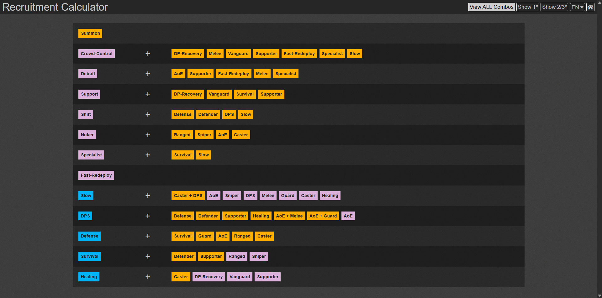Image resolution: width=602 pixels, height=298 pixels.
Task: Click Fast-Redeploy in Crowd-Control row
Action: tap(299, 54)
